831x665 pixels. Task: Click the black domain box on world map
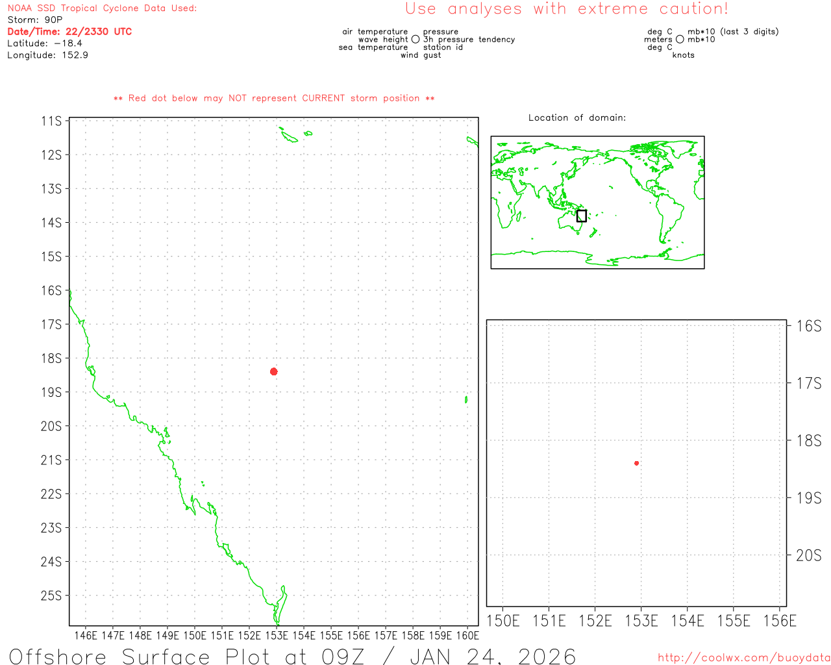point(581,216)
